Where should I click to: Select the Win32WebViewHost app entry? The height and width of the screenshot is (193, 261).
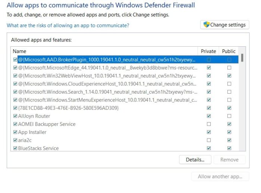point(106,76)
